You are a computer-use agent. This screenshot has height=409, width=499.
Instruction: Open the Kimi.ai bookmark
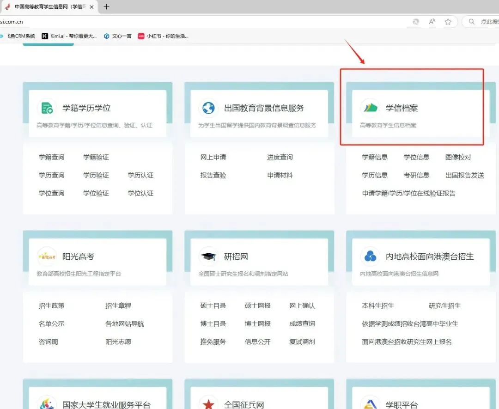point(69,36)
